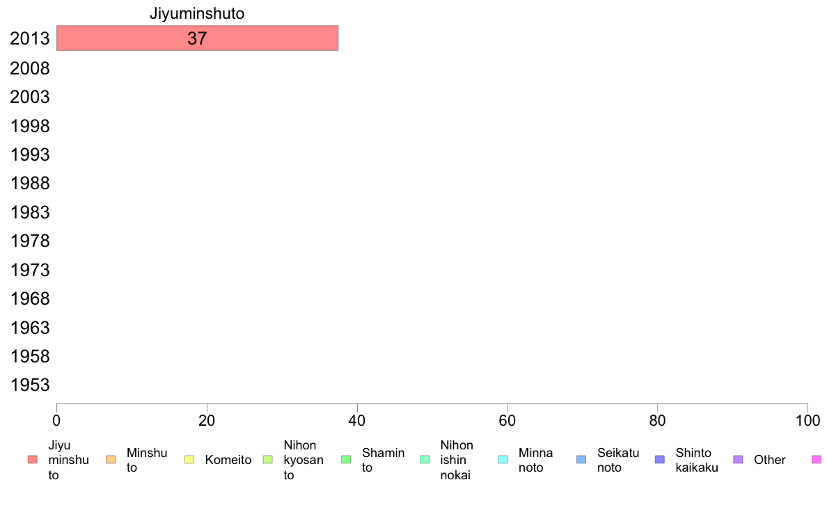This screenshot has height=512, width=827.
Task: Select the Nihon kyosanto legend swatch
Action: tap(268, 460)
